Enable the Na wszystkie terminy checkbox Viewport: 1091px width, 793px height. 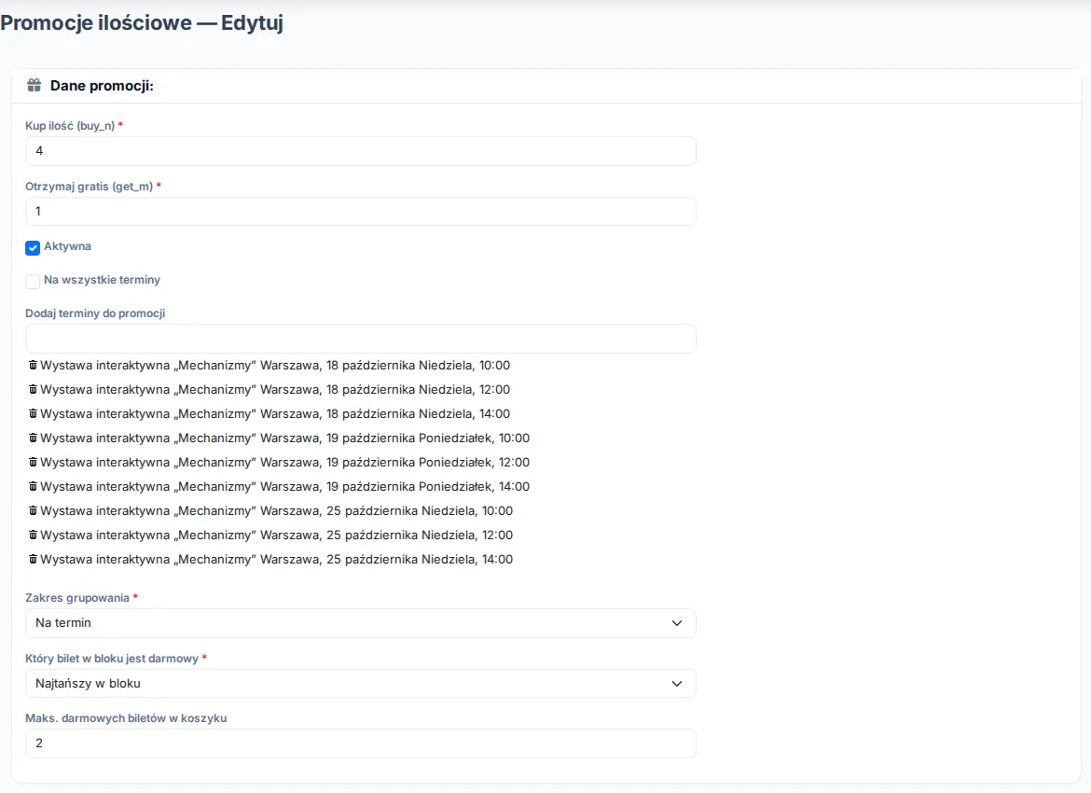click(x=33, y=281)
